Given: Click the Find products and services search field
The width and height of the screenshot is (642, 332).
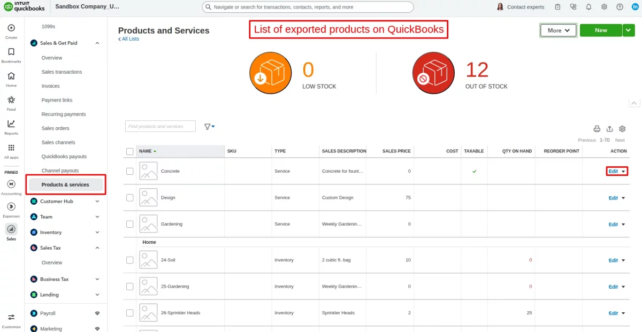Looking at the screenshot, I should (x=159, y=126).
